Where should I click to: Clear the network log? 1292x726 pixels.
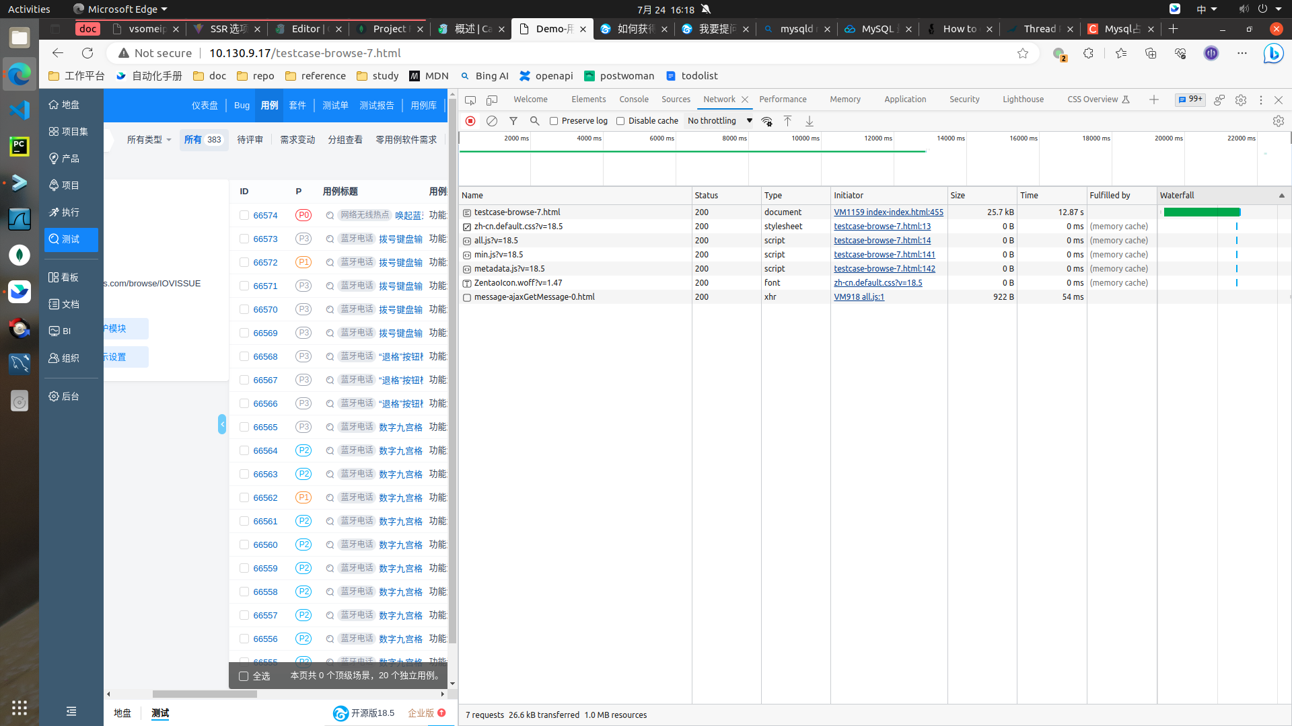[492, 121]
